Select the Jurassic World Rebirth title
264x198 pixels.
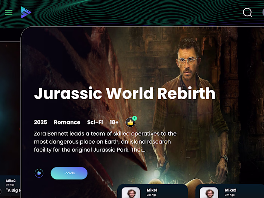pos(125,93)
